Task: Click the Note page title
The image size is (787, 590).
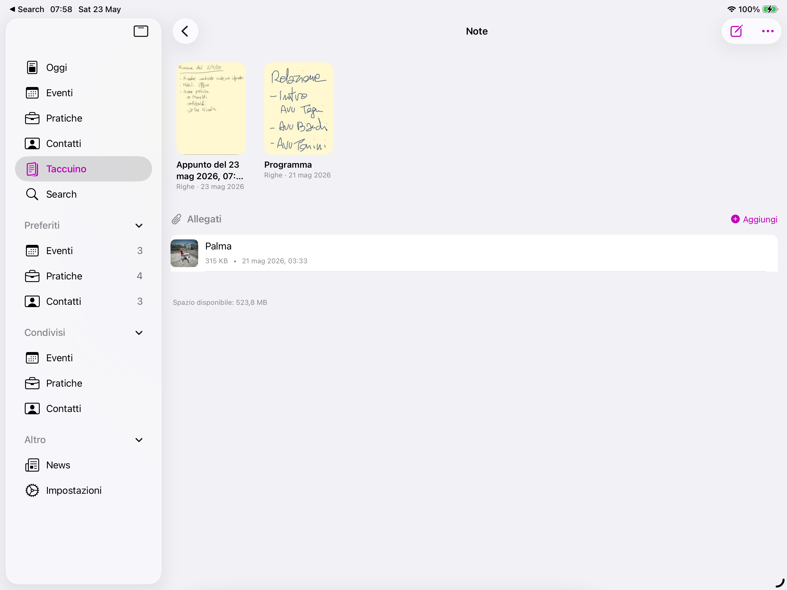Action: [477, 31]
